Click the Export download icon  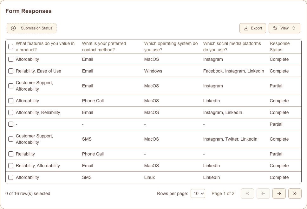(x=246, y=28)
